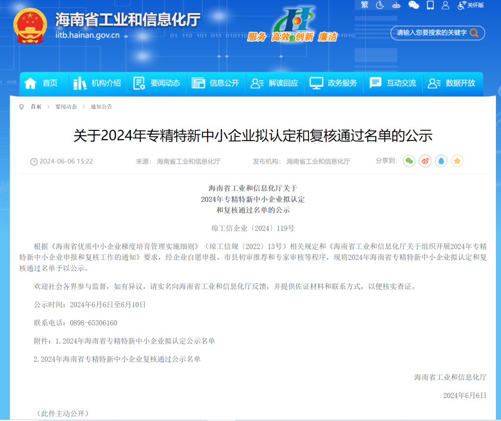Click the 通知公告 breadcrumb link
501x421 pixels.
[101, 107]
